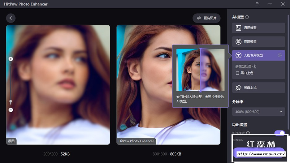Click the 分辨率 section heading
The height and width of the screenshot is (163, 290).
(238, 102)
